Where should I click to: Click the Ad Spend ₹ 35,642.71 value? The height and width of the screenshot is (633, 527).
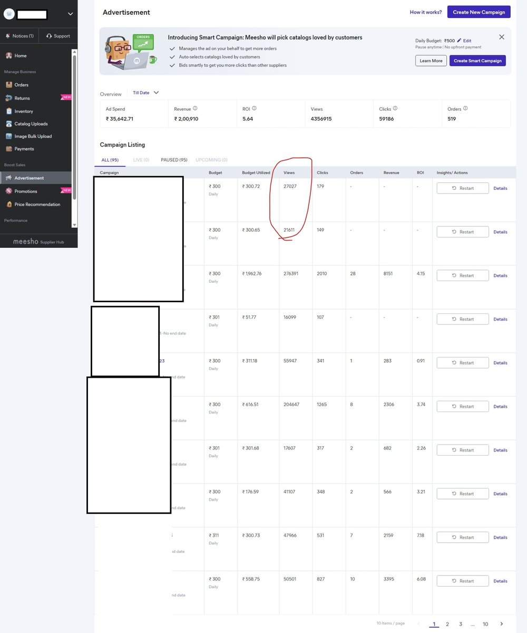pos(120,119)
